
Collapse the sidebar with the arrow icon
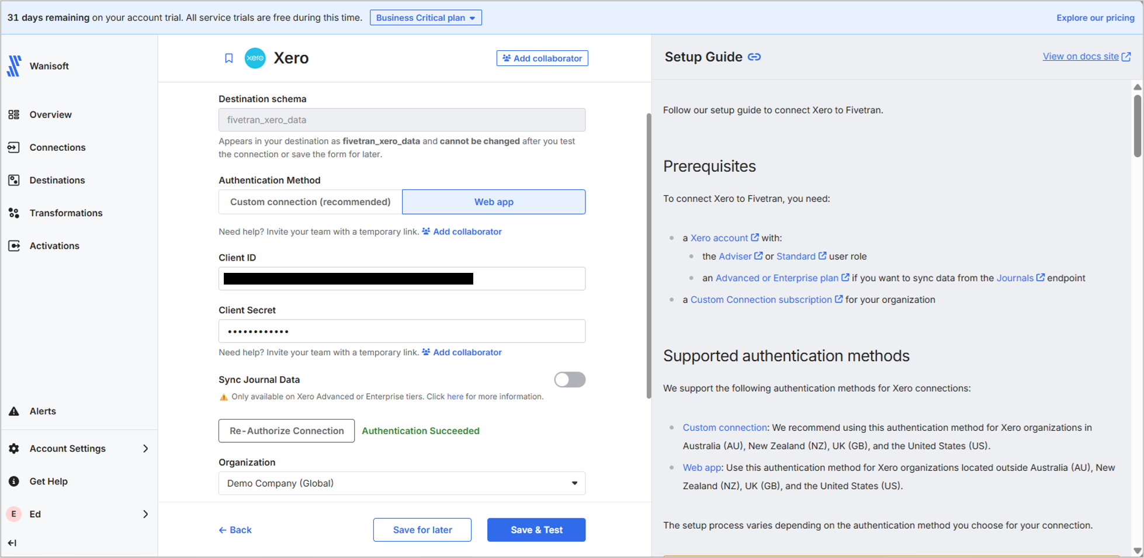12,543
